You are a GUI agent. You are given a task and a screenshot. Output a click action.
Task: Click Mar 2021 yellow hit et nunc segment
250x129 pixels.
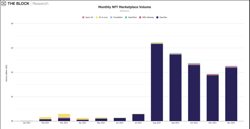[64, 115]
